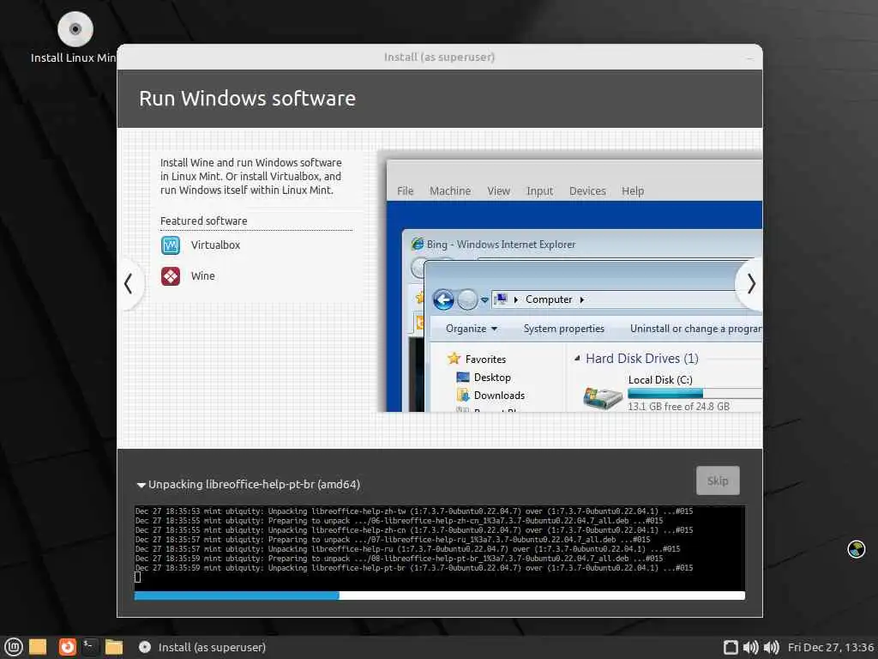878x659 pixels.
Task: Click the show desktop folder icon in taskbar
Action: (38, 647)
